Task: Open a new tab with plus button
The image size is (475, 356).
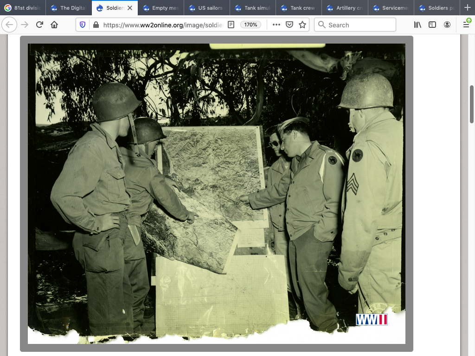Action: pos(467,7)
